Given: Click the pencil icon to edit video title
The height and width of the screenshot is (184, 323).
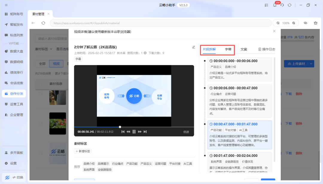Looking at the screenshot, I should pyautogui.click(x=194, y=47).
